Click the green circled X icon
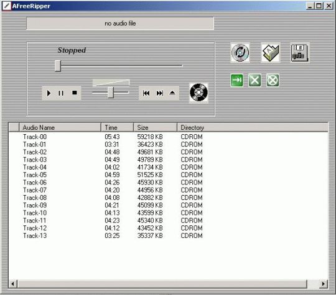 tap(273, 81)
